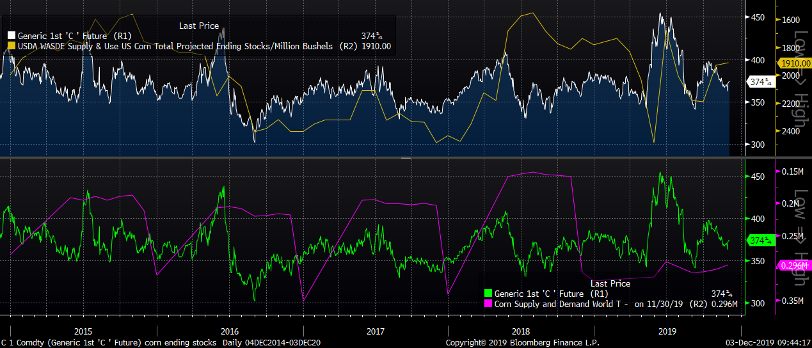Viewport: 812px width, 348px height.
Task: Click the C 1 Comdty title in footer
Action: [19, 343]
